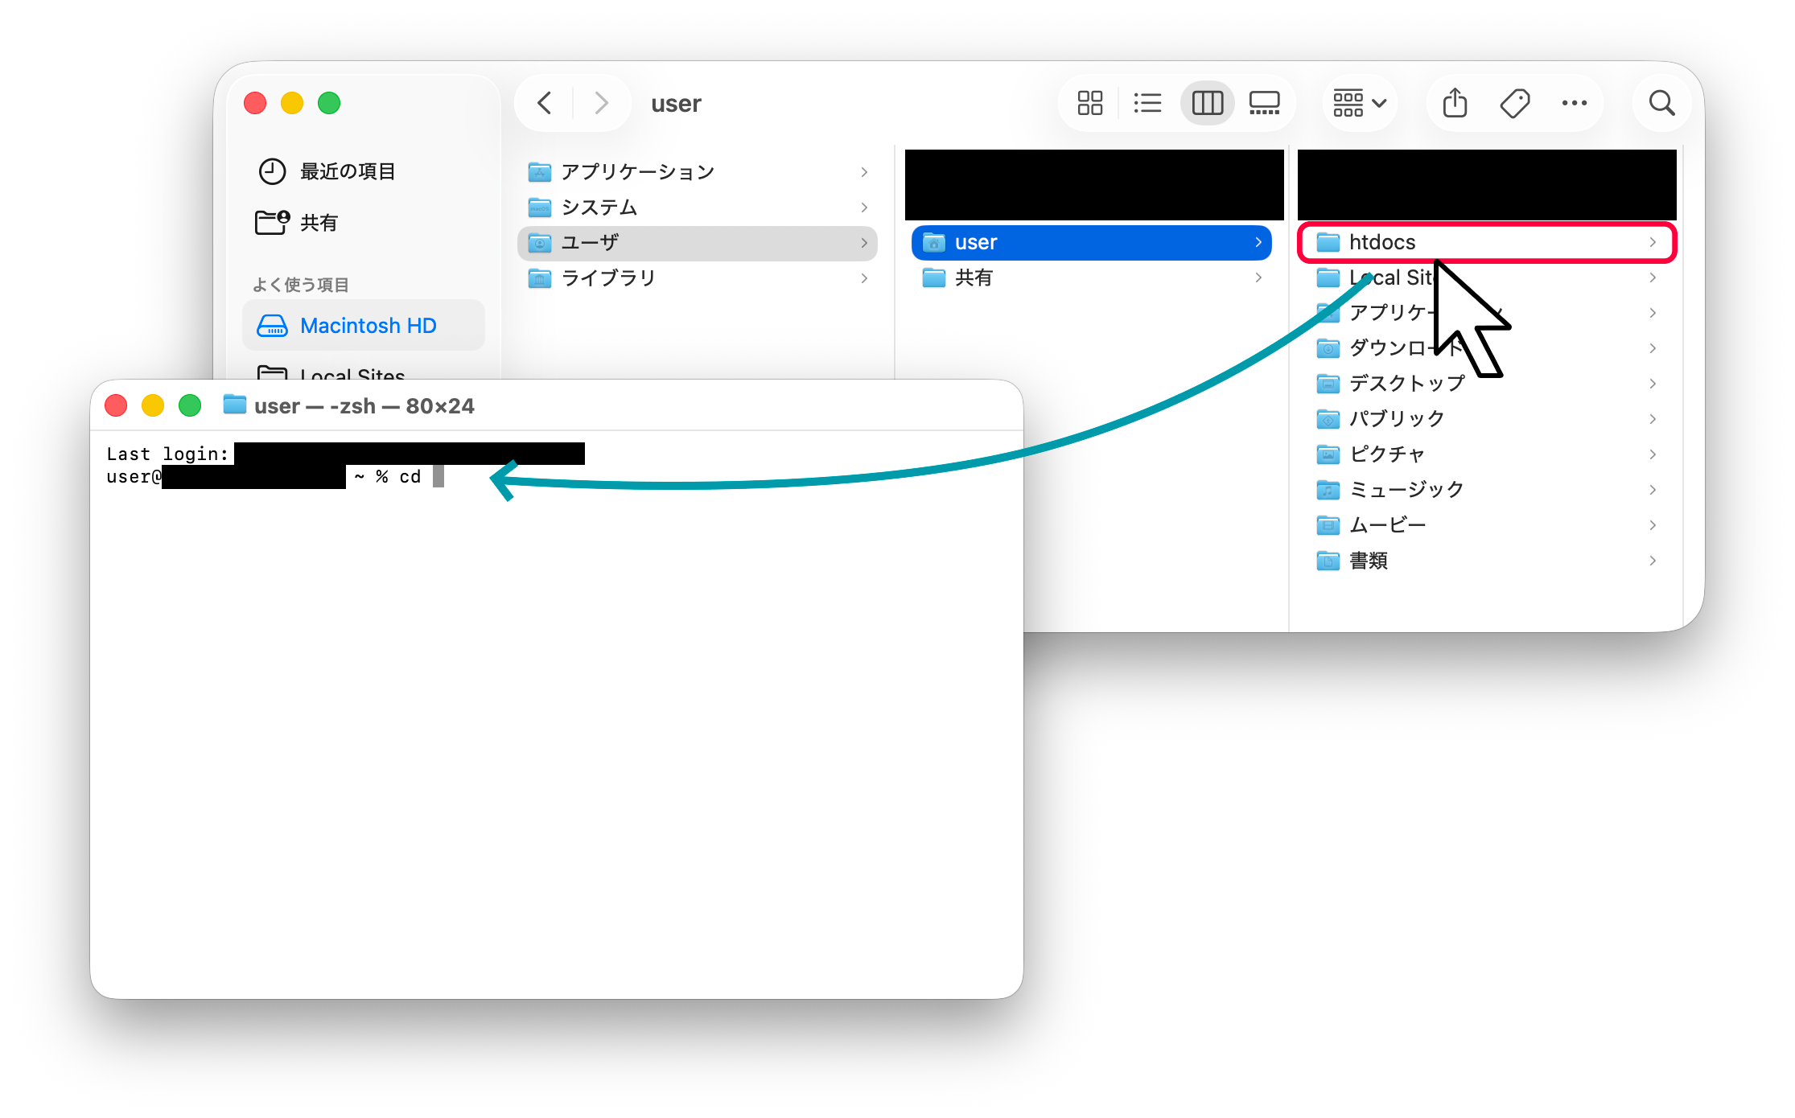Expand the htdocs folder chevron

[1653, 242]
